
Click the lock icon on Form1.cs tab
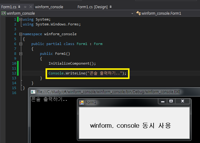(19, 7)
